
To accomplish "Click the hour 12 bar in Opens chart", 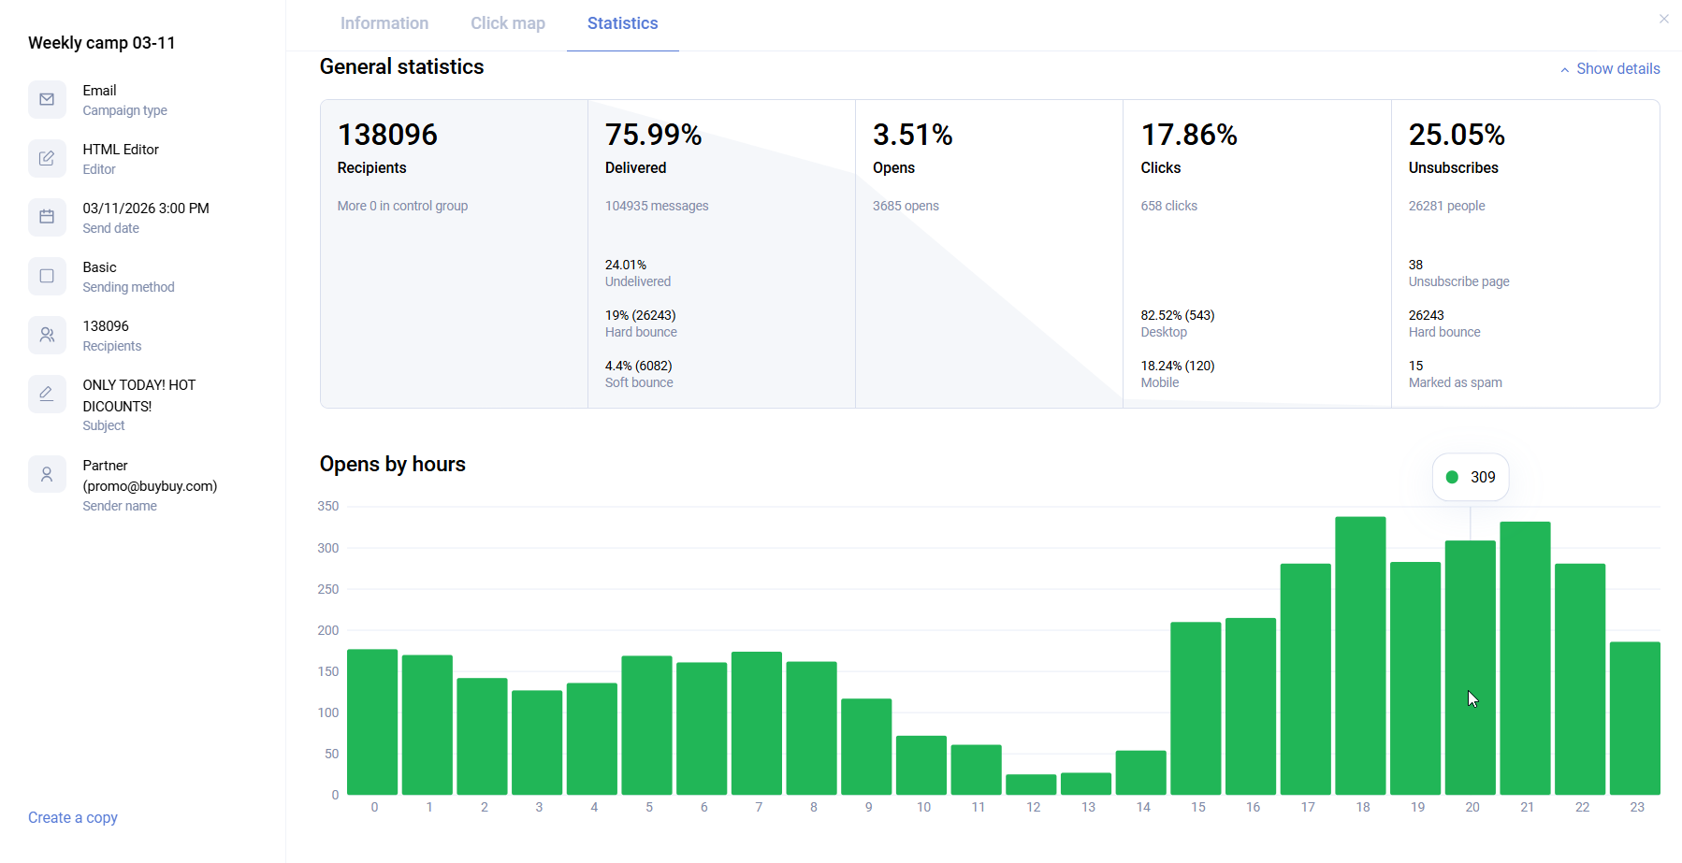I will coord(1031,784).
